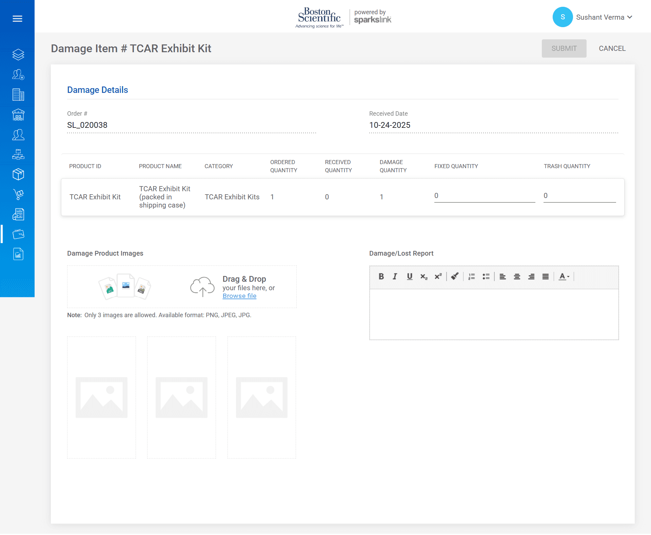This screenshot has width=651, height=535.
Task: Insert a numbered list in the editor
Action: [471, 277]
